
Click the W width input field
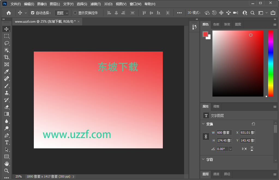click(224, 132)
